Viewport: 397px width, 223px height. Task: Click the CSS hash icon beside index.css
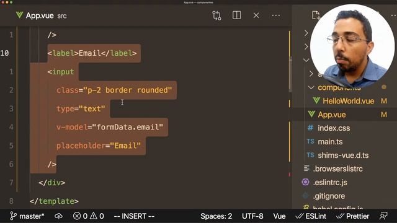coord(310,128)
